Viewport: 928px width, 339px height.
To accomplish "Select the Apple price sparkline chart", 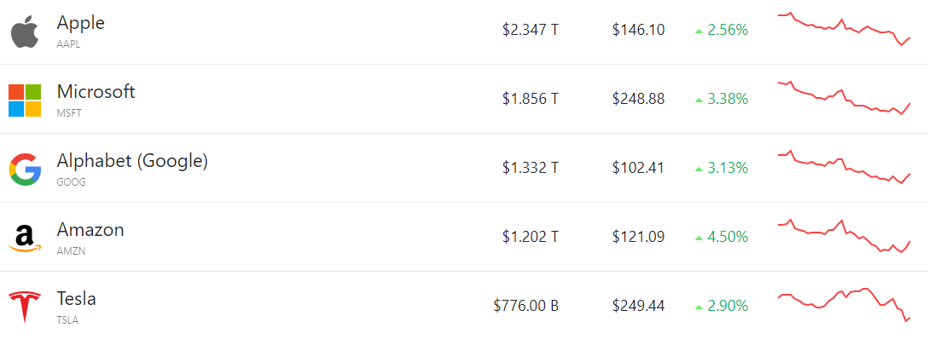I will tap(844, 29).
